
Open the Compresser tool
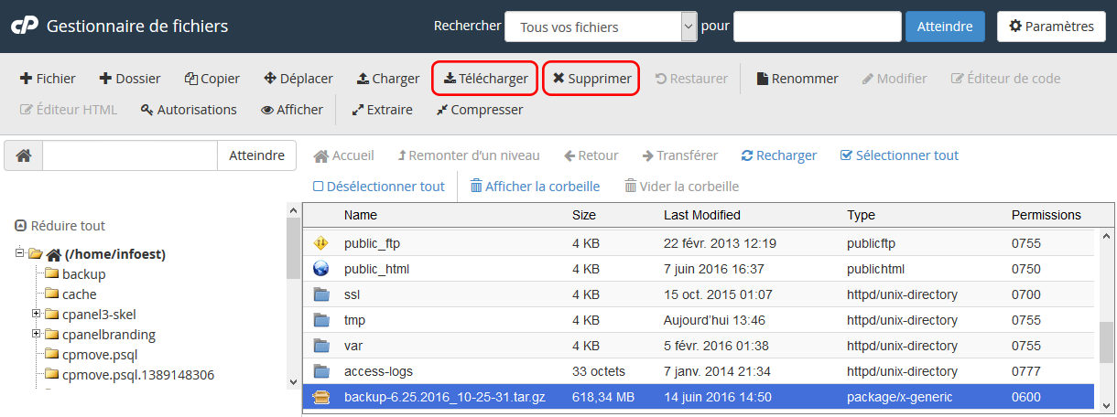coord(479,110)
